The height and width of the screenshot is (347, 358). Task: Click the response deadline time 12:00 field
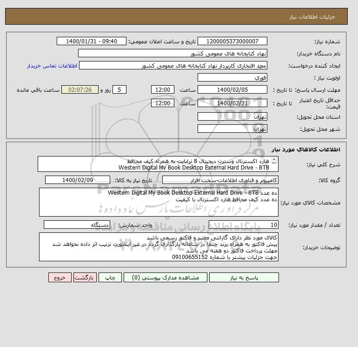(x=163, y=90)
